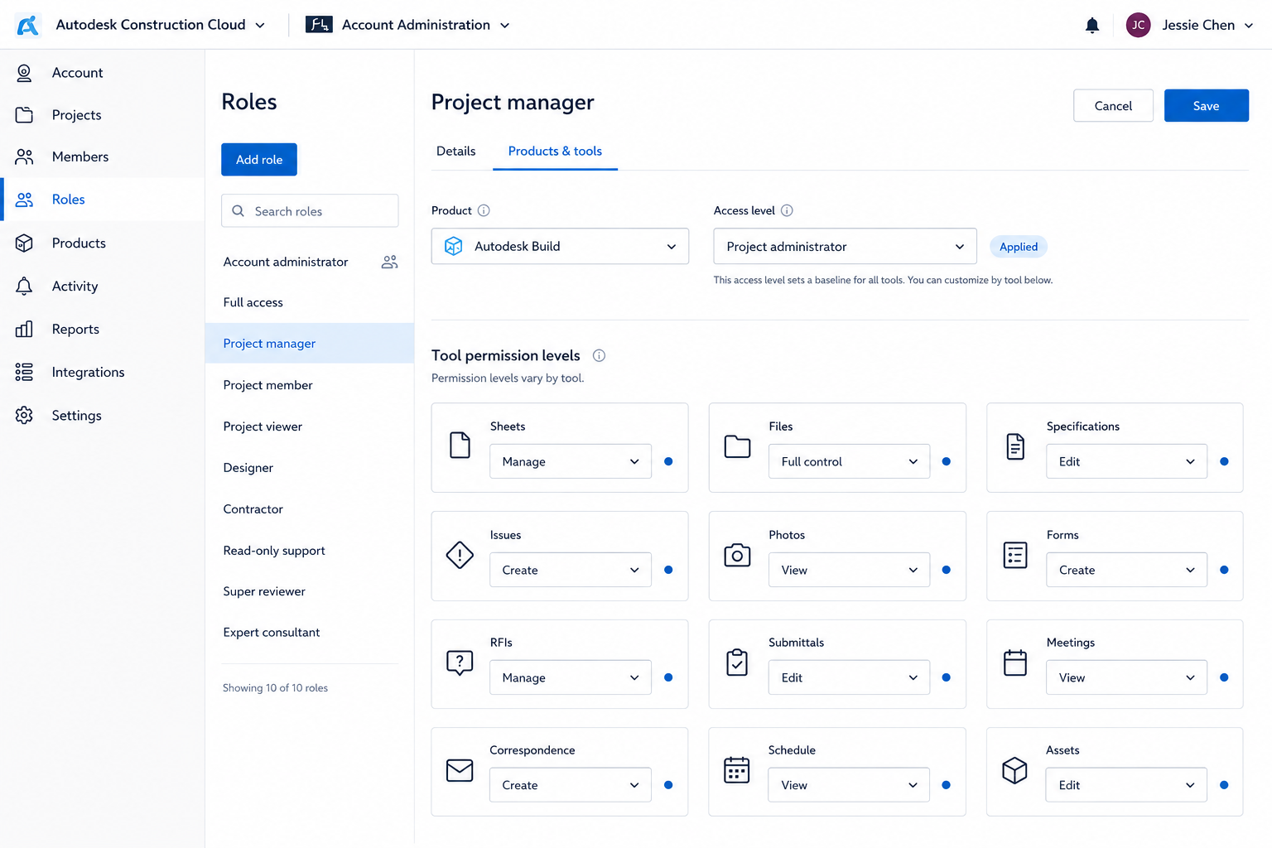This screenshot has height=848, width=1272.
Task: Open Specifications permission dropdown set to Edit
Action: tap(1126, 461)
